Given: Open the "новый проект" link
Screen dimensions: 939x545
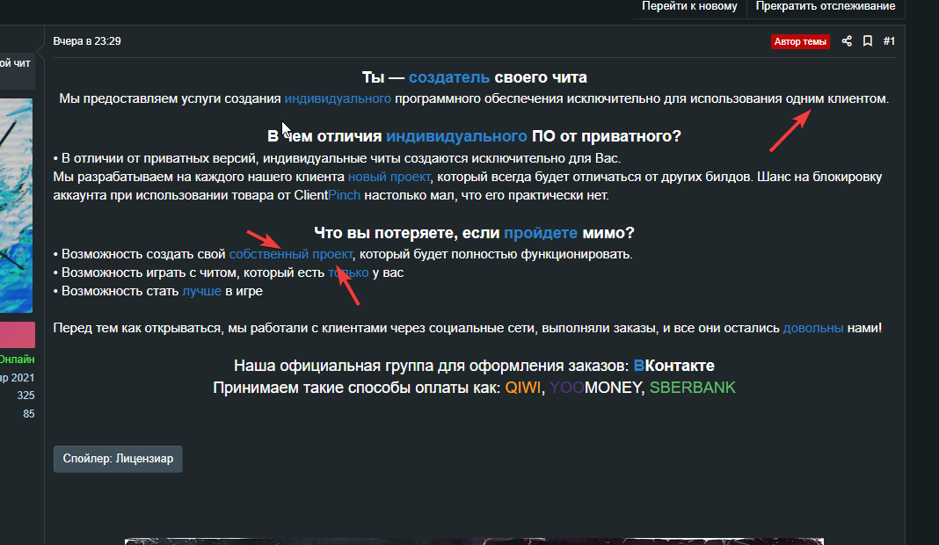Looking at the screenshot, I should pos(389,176).
